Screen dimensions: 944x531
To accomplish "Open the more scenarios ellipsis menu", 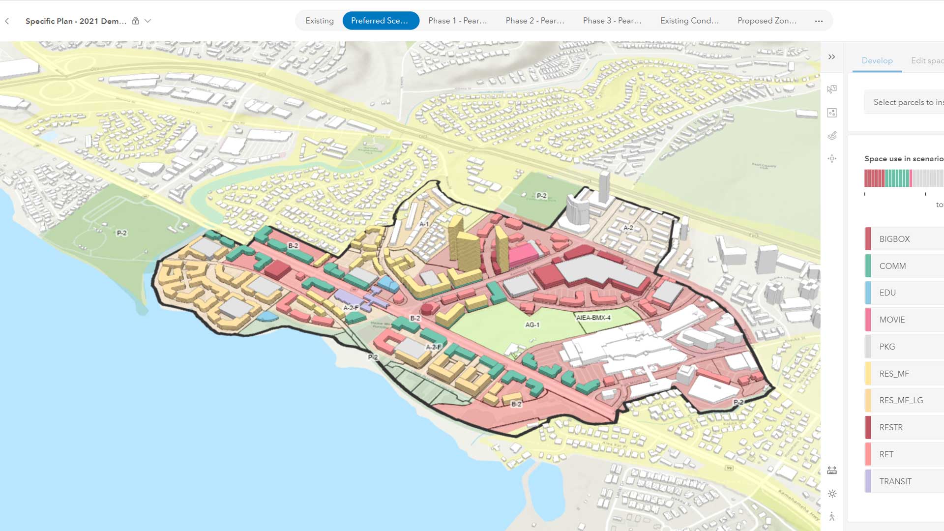I will 819,21.
